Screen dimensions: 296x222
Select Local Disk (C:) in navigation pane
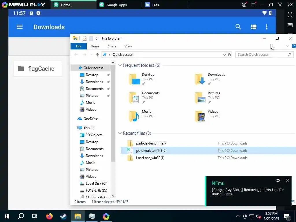[94, 184]
